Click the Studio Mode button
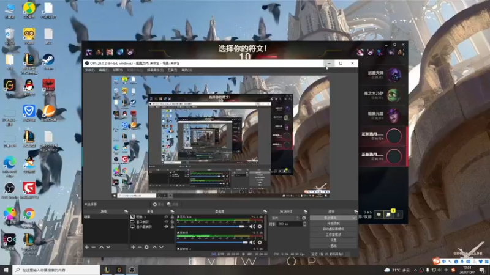The image size is (490, 275). click(x=333, y=235)
